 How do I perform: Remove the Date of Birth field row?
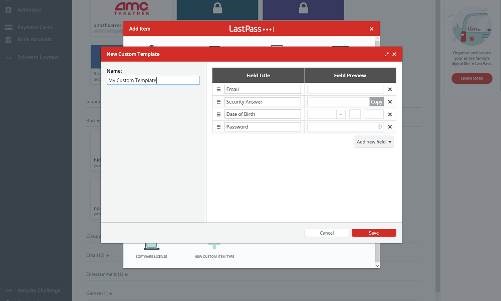click(x=390, y=114)
